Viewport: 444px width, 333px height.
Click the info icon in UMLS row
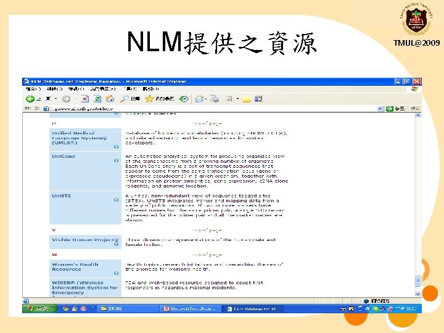coord(116,147)
